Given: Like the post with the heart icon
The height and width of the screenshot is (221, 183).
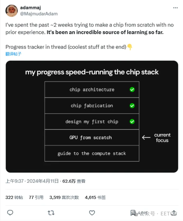Looking at the screenshot, I should click(x=92, y=213).
